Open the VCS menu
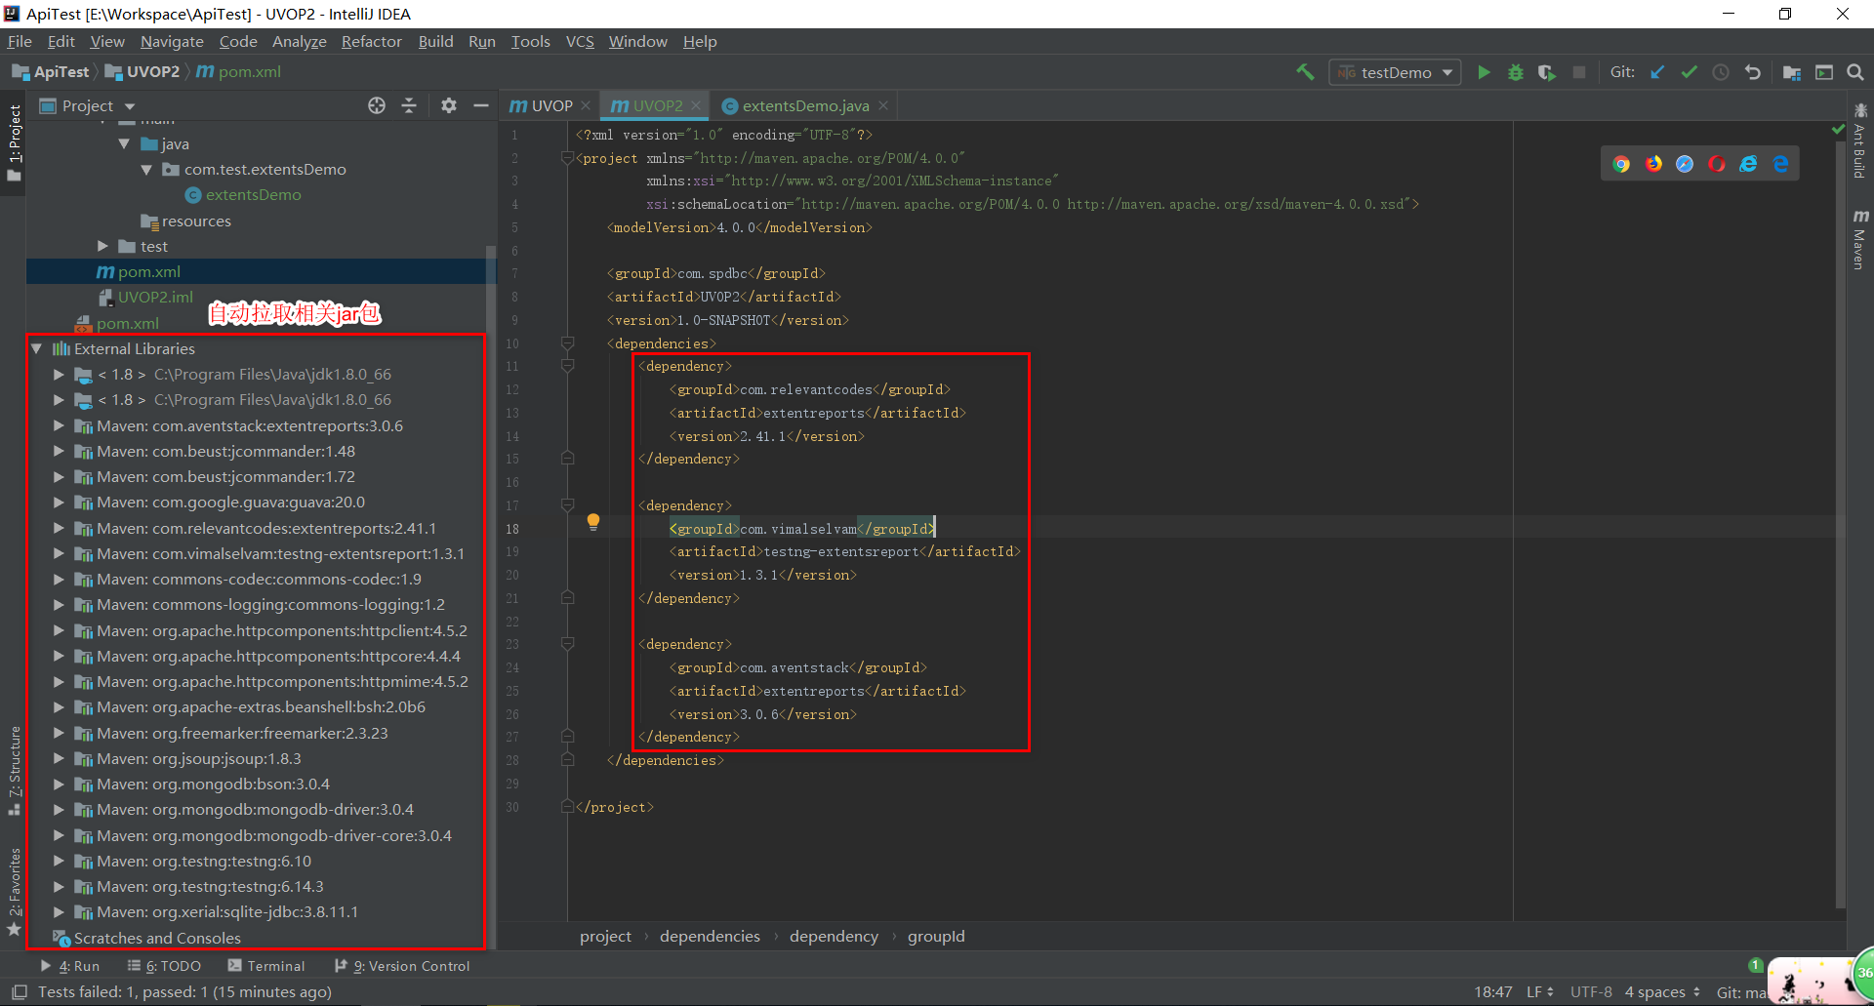 (x=580, y=41)
